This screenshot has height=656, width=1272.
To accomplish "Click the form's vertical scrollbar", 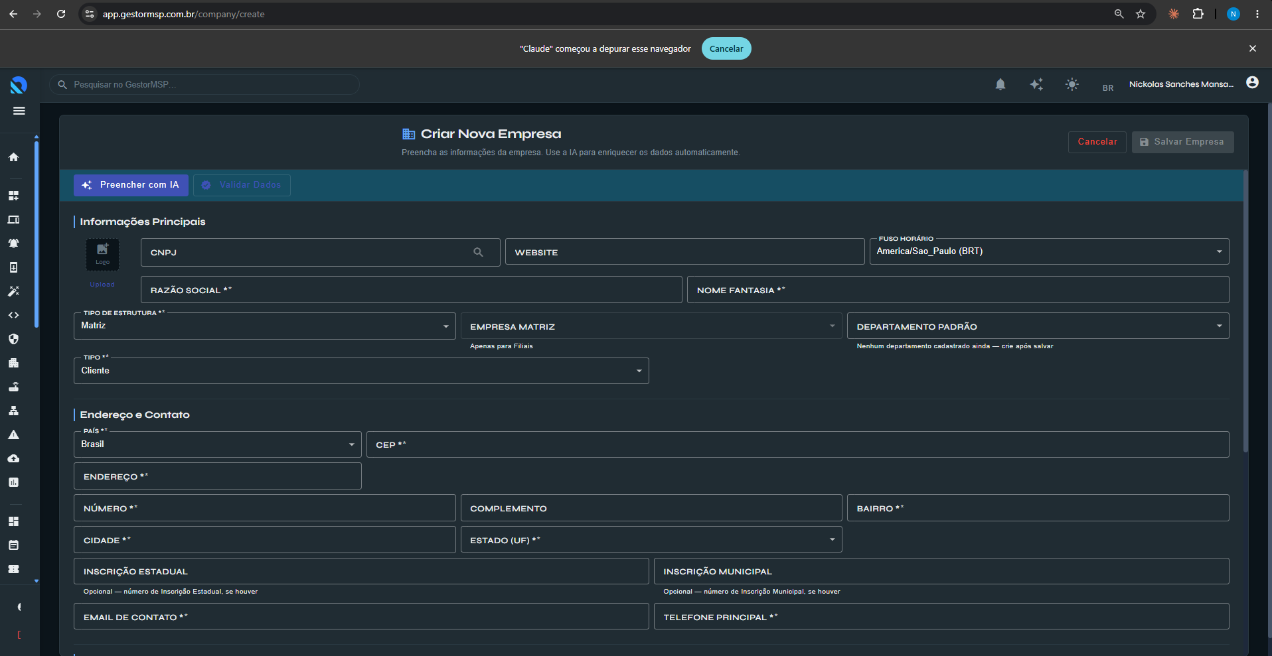I will pos(1245,312).
